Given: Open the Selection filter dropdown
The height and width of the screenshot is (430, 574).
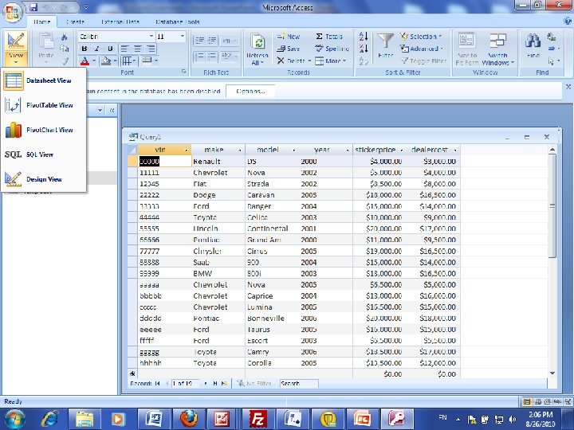Looking at the screenshot, I should [x=421, y=37].
